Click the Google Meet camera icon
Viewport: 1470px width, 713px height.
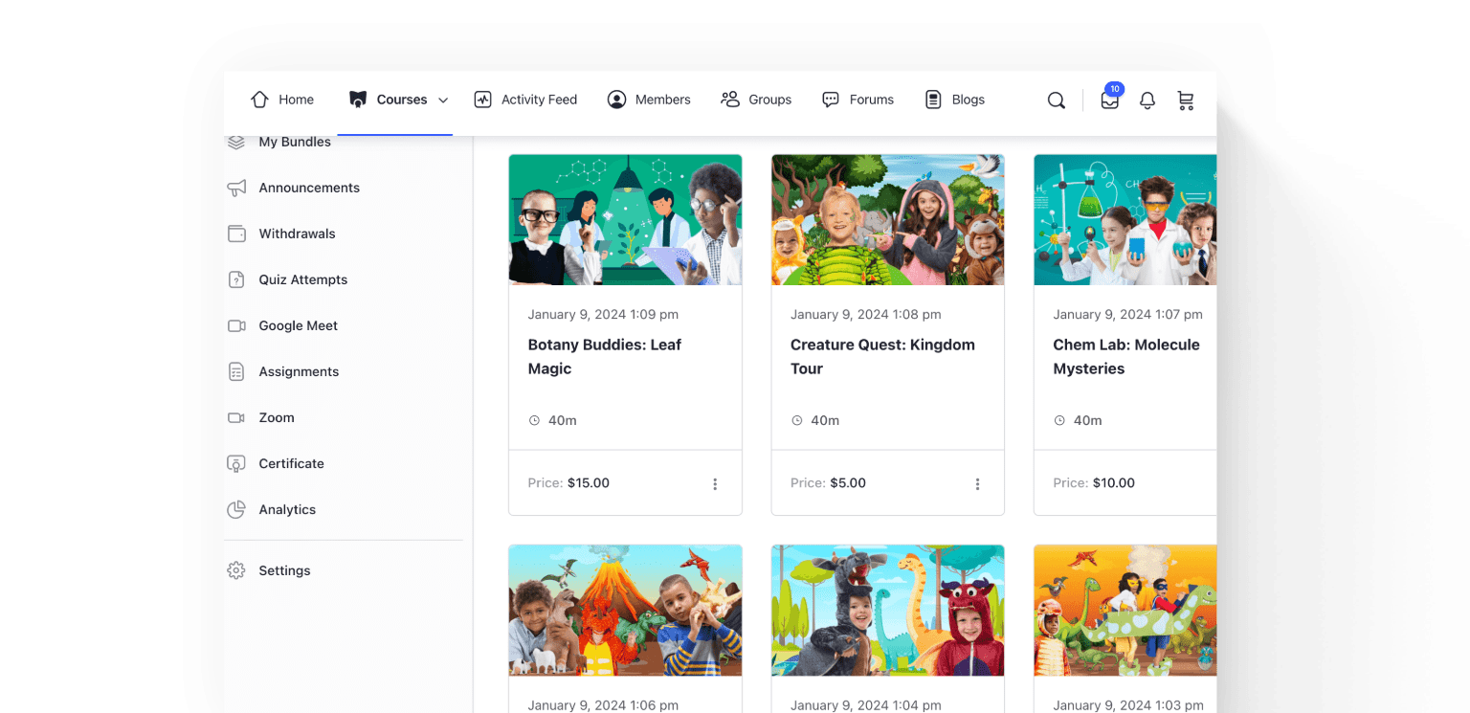[x=236, y=325]
